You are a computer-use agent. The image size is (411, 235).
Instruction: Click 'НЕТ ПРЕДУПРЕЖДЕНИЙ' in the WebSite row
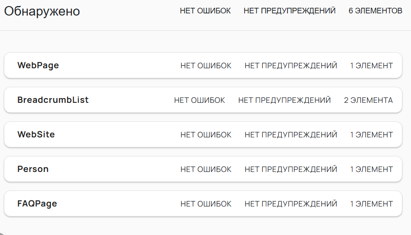(290, 135)
